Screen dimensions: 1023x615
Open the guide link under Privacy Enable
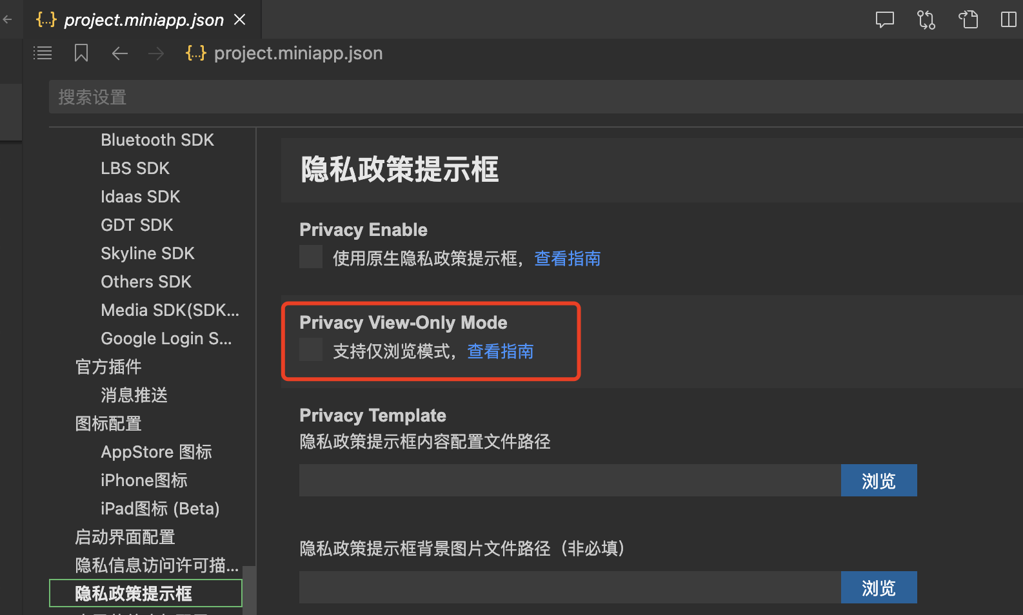(x=567, y=259)
